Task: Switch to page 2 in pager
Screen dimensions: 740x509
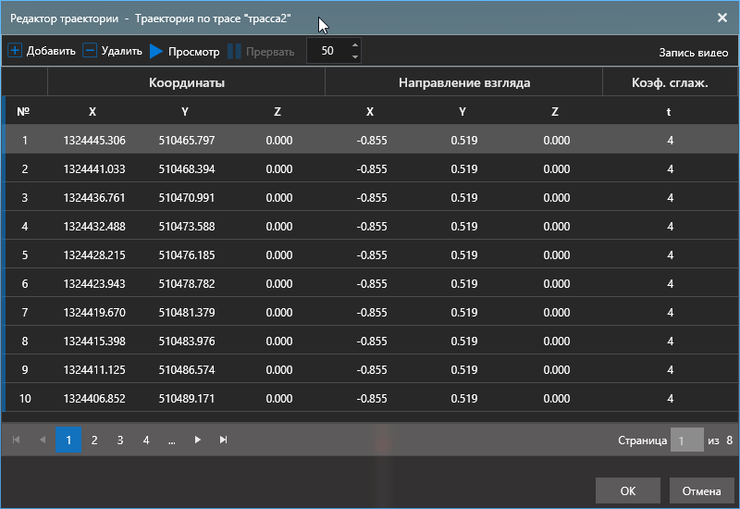Action: point(94,440)
